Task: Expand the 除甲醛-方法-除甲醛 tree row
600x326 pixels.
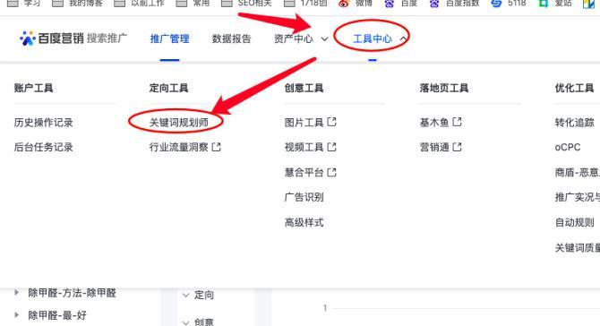Action: click(x=16, y=293)
